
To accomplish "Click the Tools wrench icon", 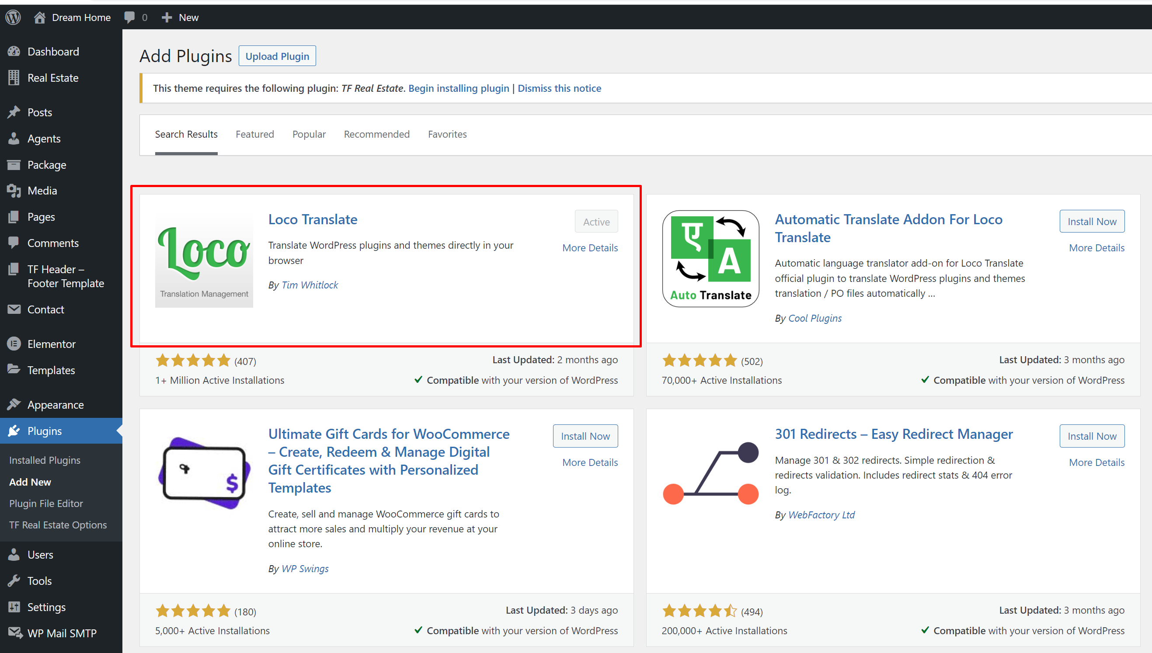I will [14, 581].
